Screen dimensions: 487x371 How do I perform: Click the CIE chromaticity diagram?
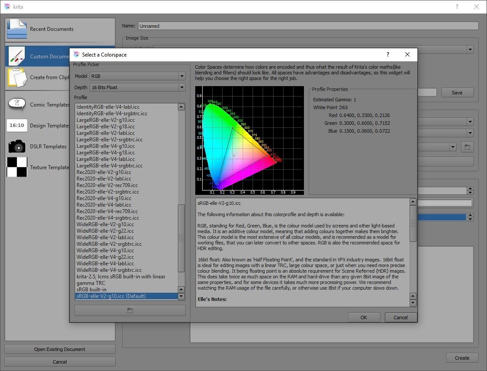(x=250, y=140)
